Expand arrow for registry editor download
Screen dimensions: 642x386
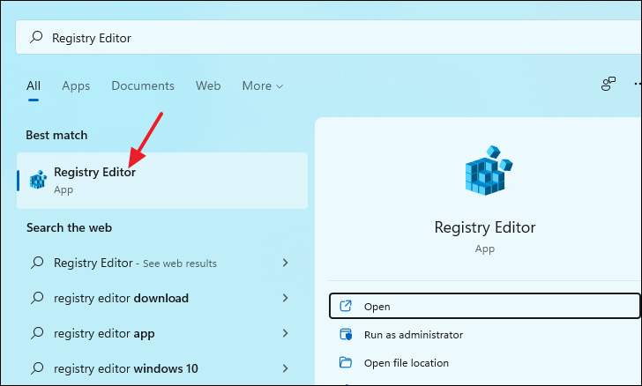pyautogui.click(x=286, y=298)
